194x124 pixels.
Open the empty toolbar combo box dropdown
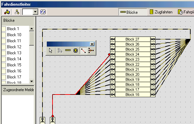[35, 12]
